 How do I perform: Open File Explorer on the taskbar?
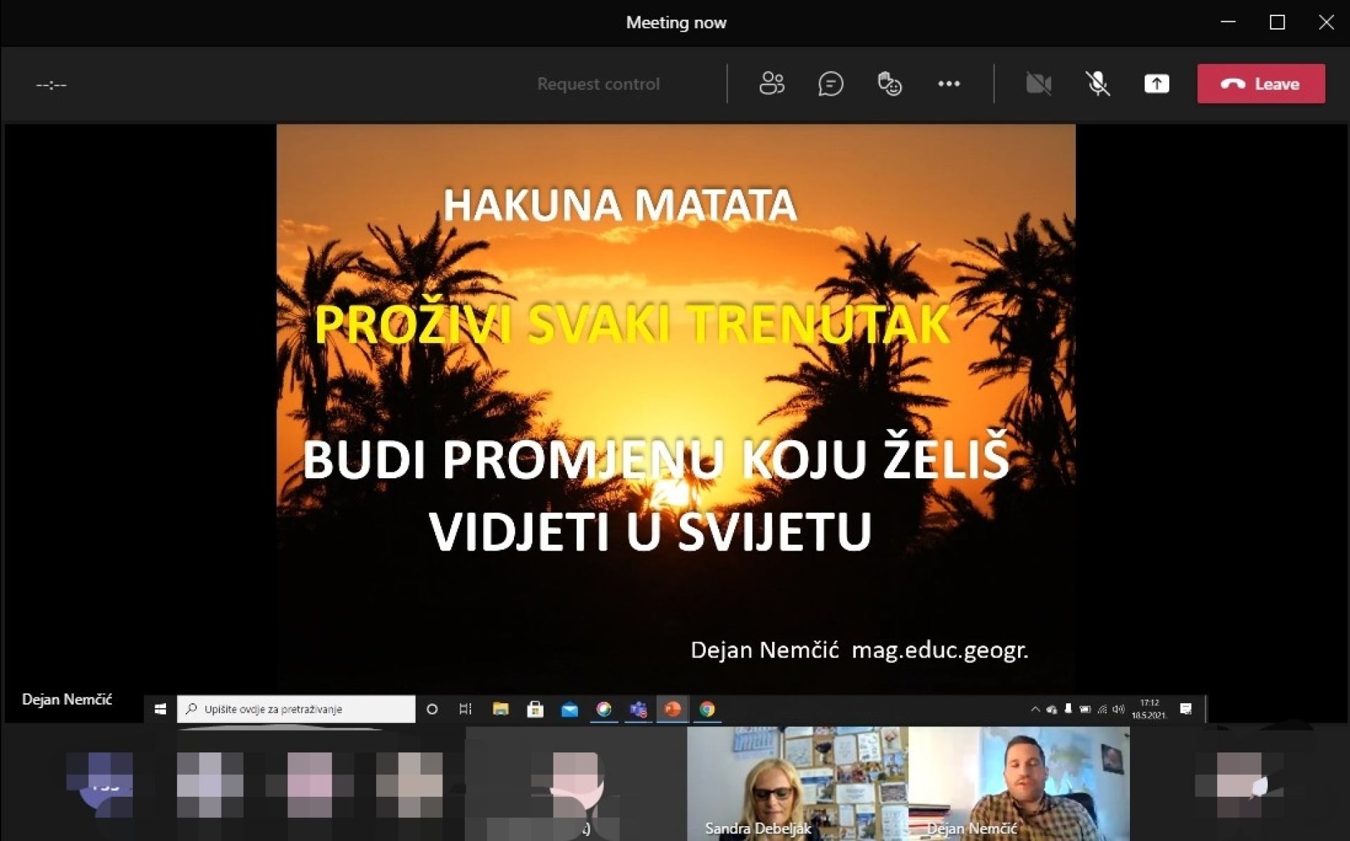coord(501,710)
